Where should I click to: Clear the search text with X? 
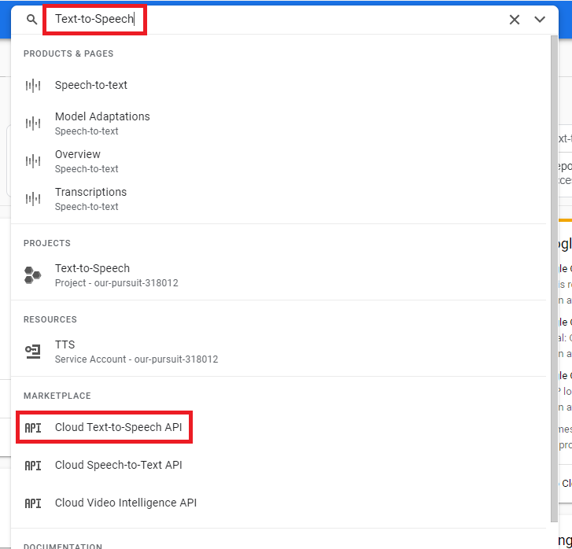(x=515, y=20)
